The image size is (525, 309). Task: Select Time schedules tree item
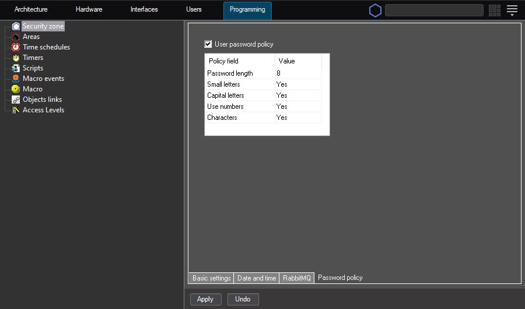point(46,47)
